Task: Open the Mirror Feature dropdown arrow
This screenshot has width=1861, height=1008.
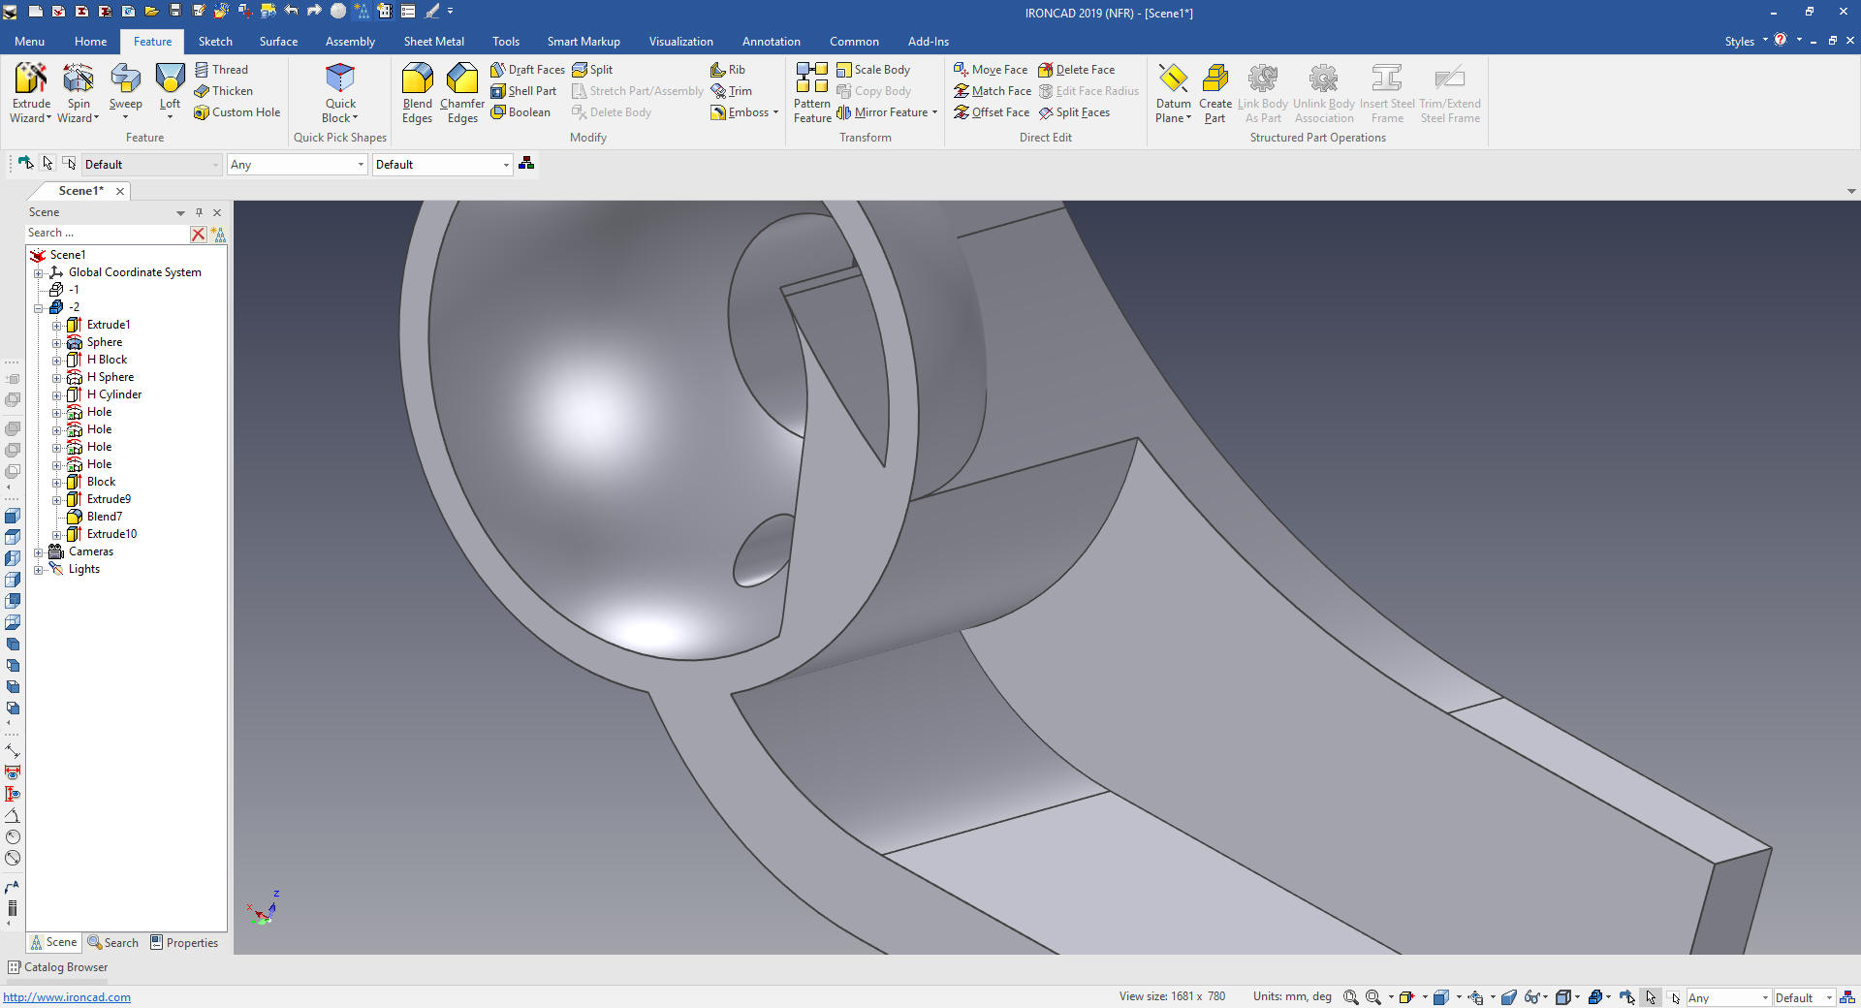Action: click(934, 112)
